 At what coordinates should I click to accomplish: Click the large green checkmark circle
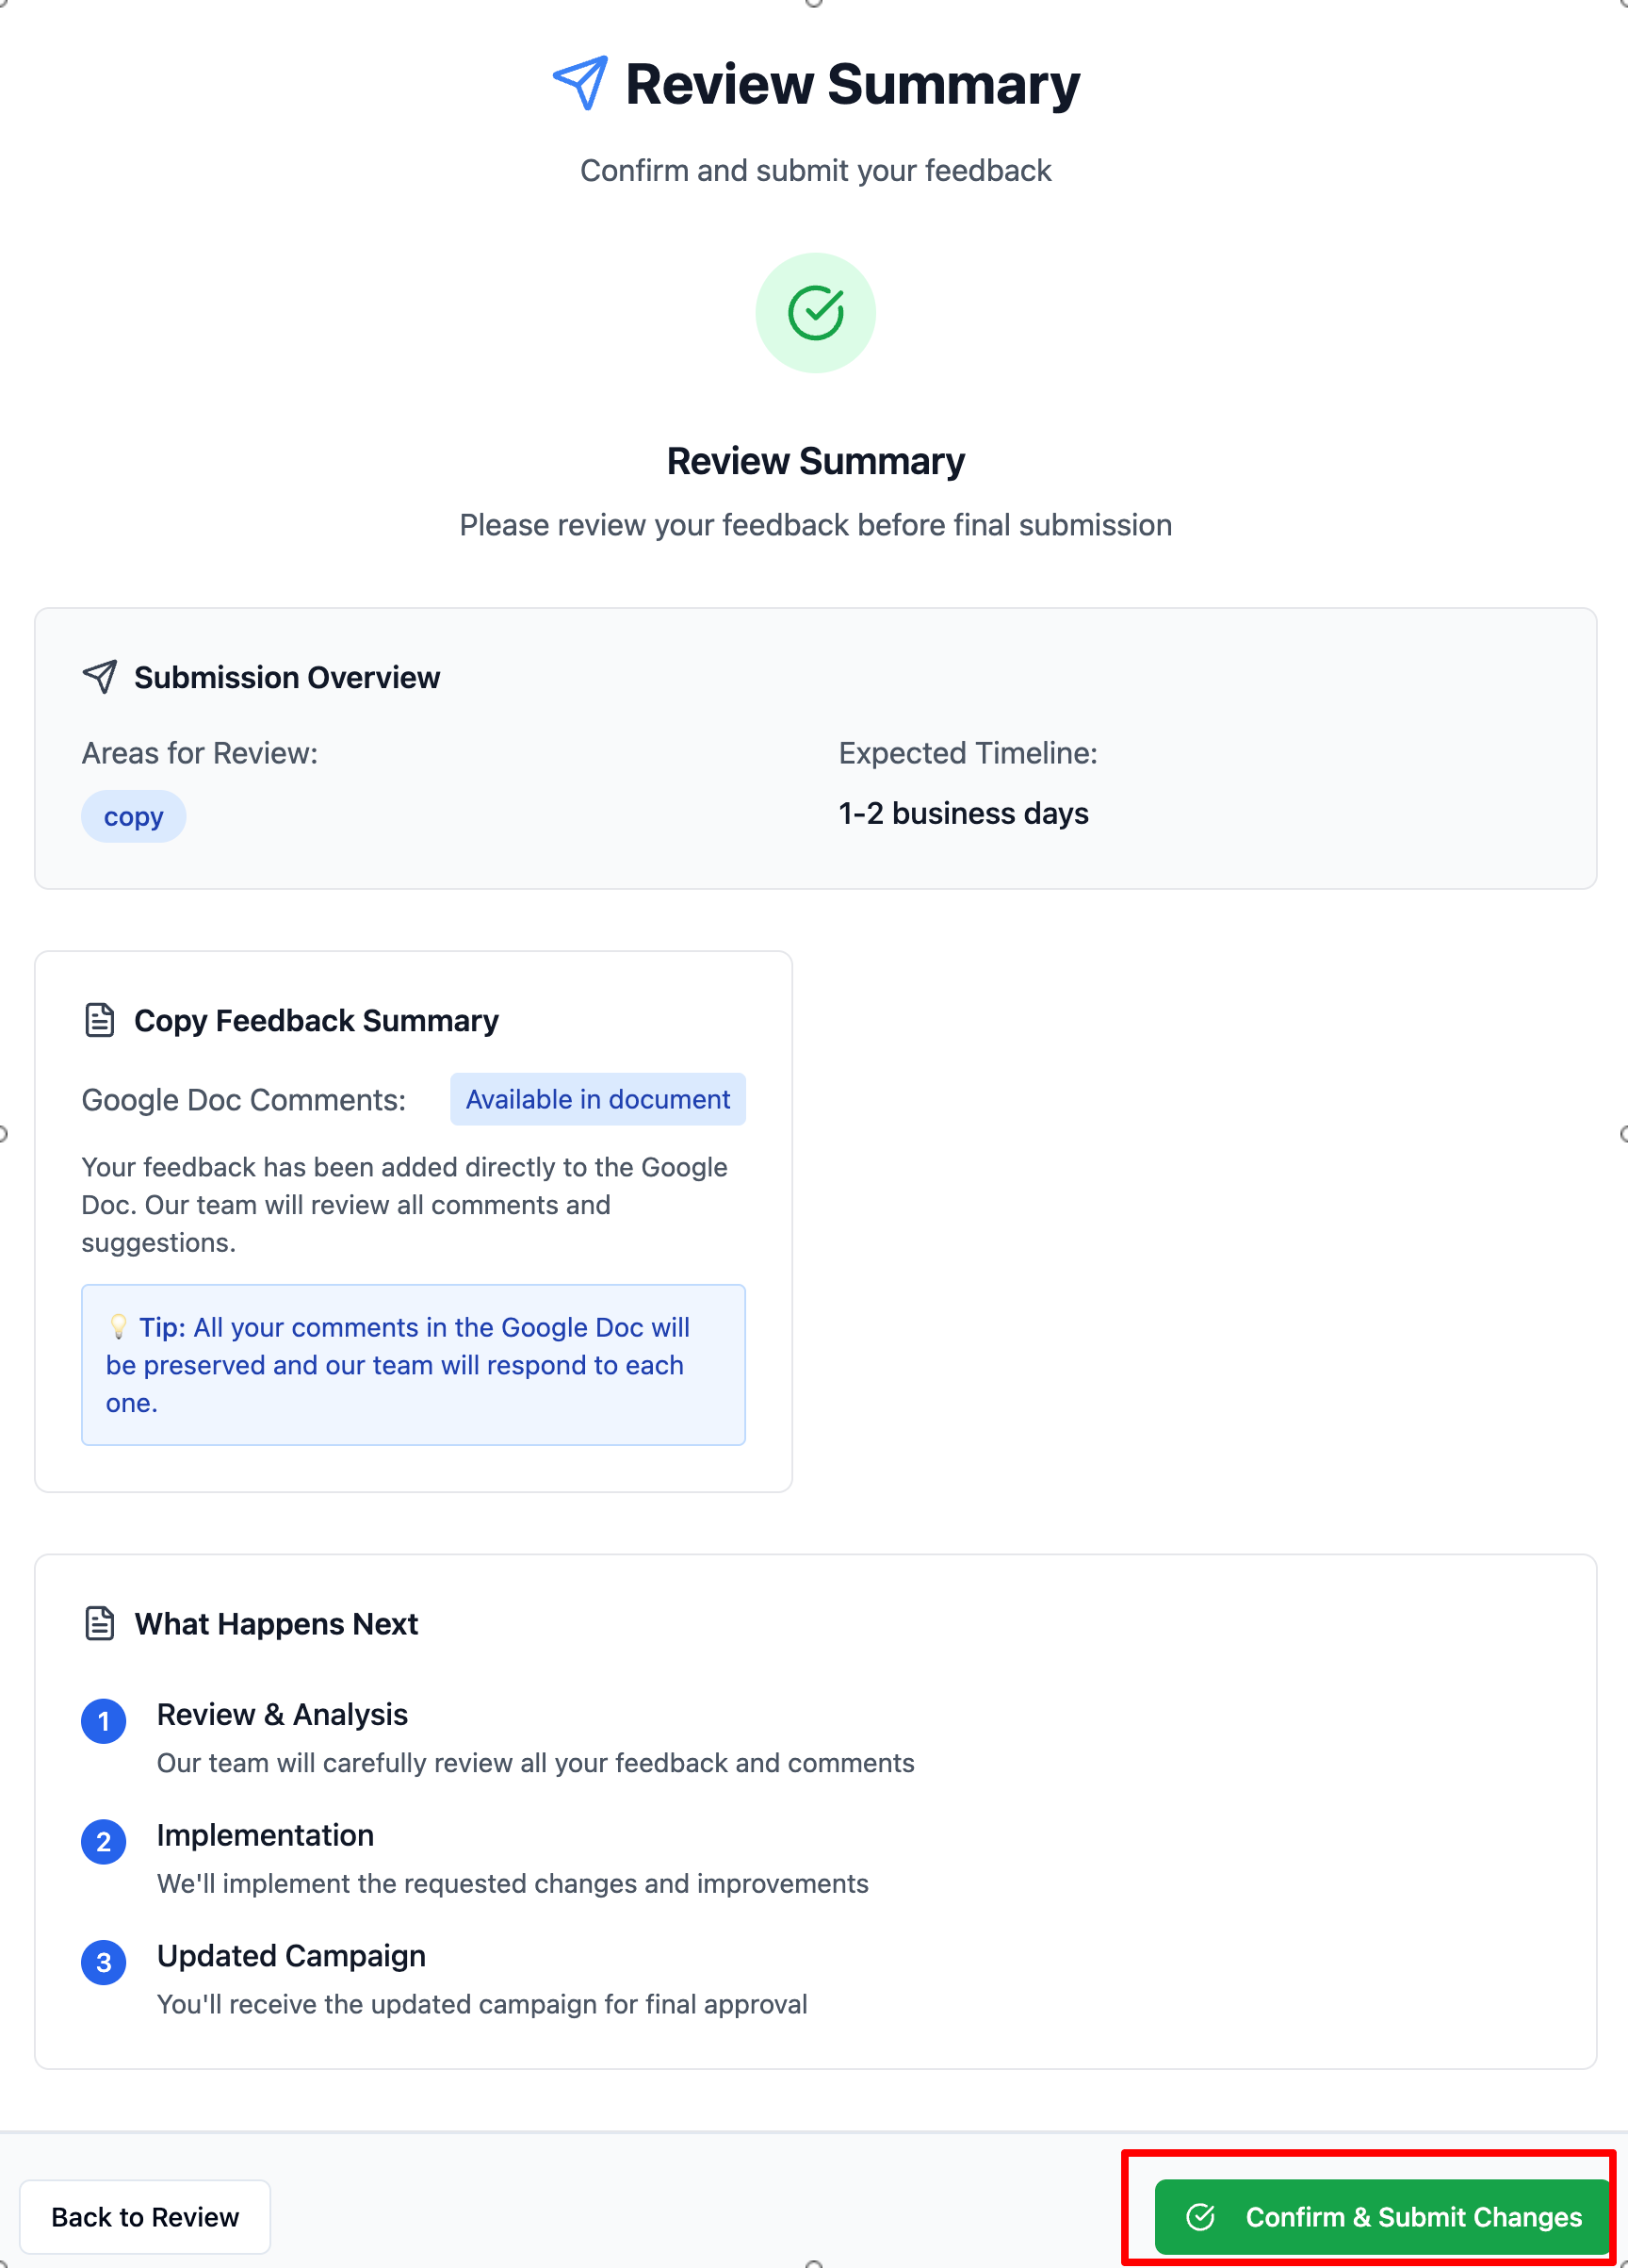pyautogui.click(x=815, y=313)
